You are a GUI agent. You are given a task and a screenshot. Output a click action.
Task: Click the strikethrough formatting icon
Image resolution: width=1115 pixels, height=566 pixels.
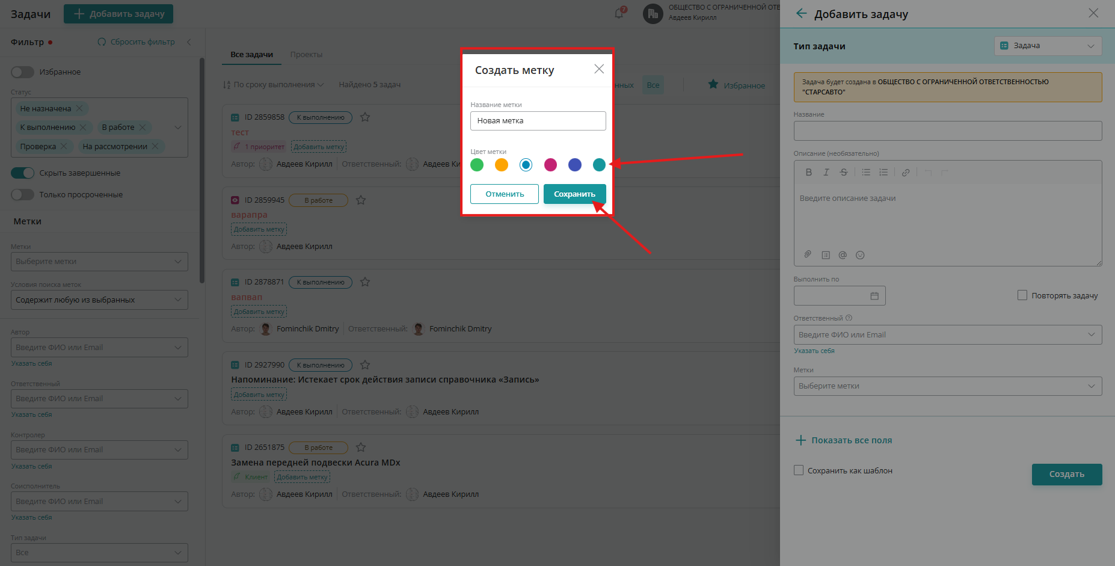point(843,173)
